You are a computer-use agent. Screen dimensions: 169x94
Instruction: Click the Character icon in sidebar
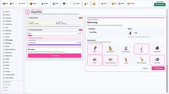(x=4, y=21)
